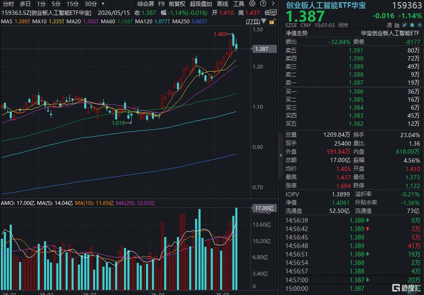
Task: Click the 通 connect badge
Action: tap(389, 25)
